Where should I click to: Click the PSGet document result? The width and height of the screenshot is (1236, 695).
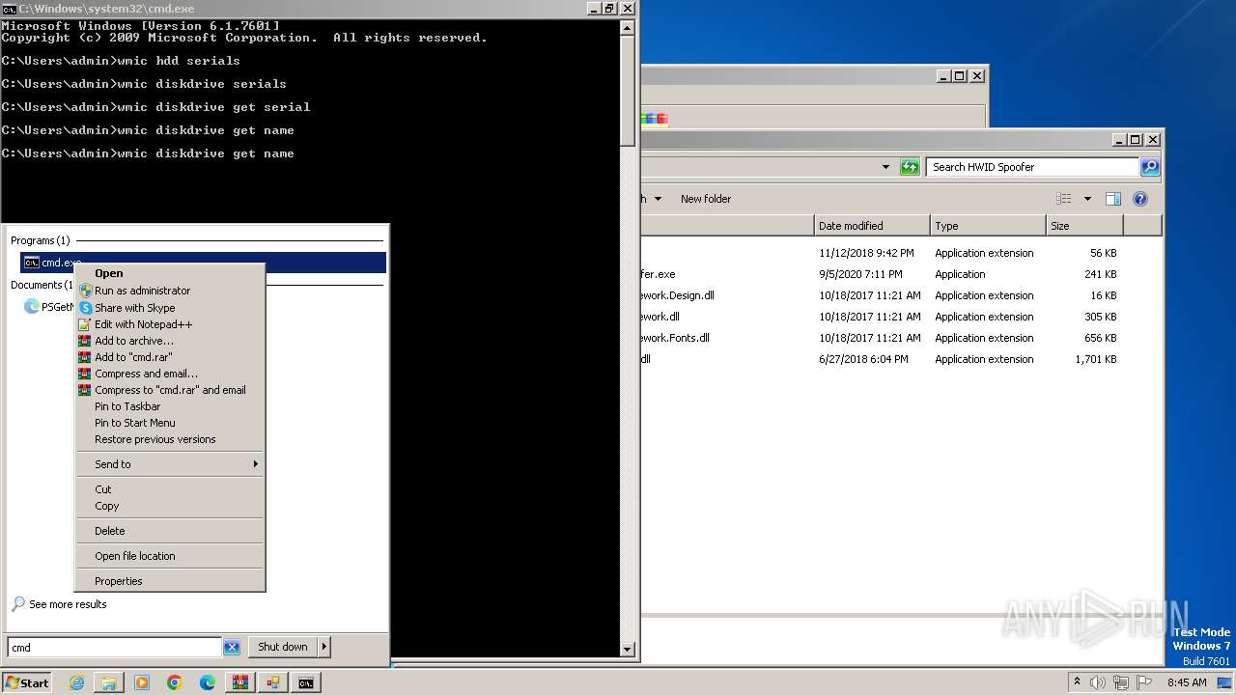click(48, 307)
